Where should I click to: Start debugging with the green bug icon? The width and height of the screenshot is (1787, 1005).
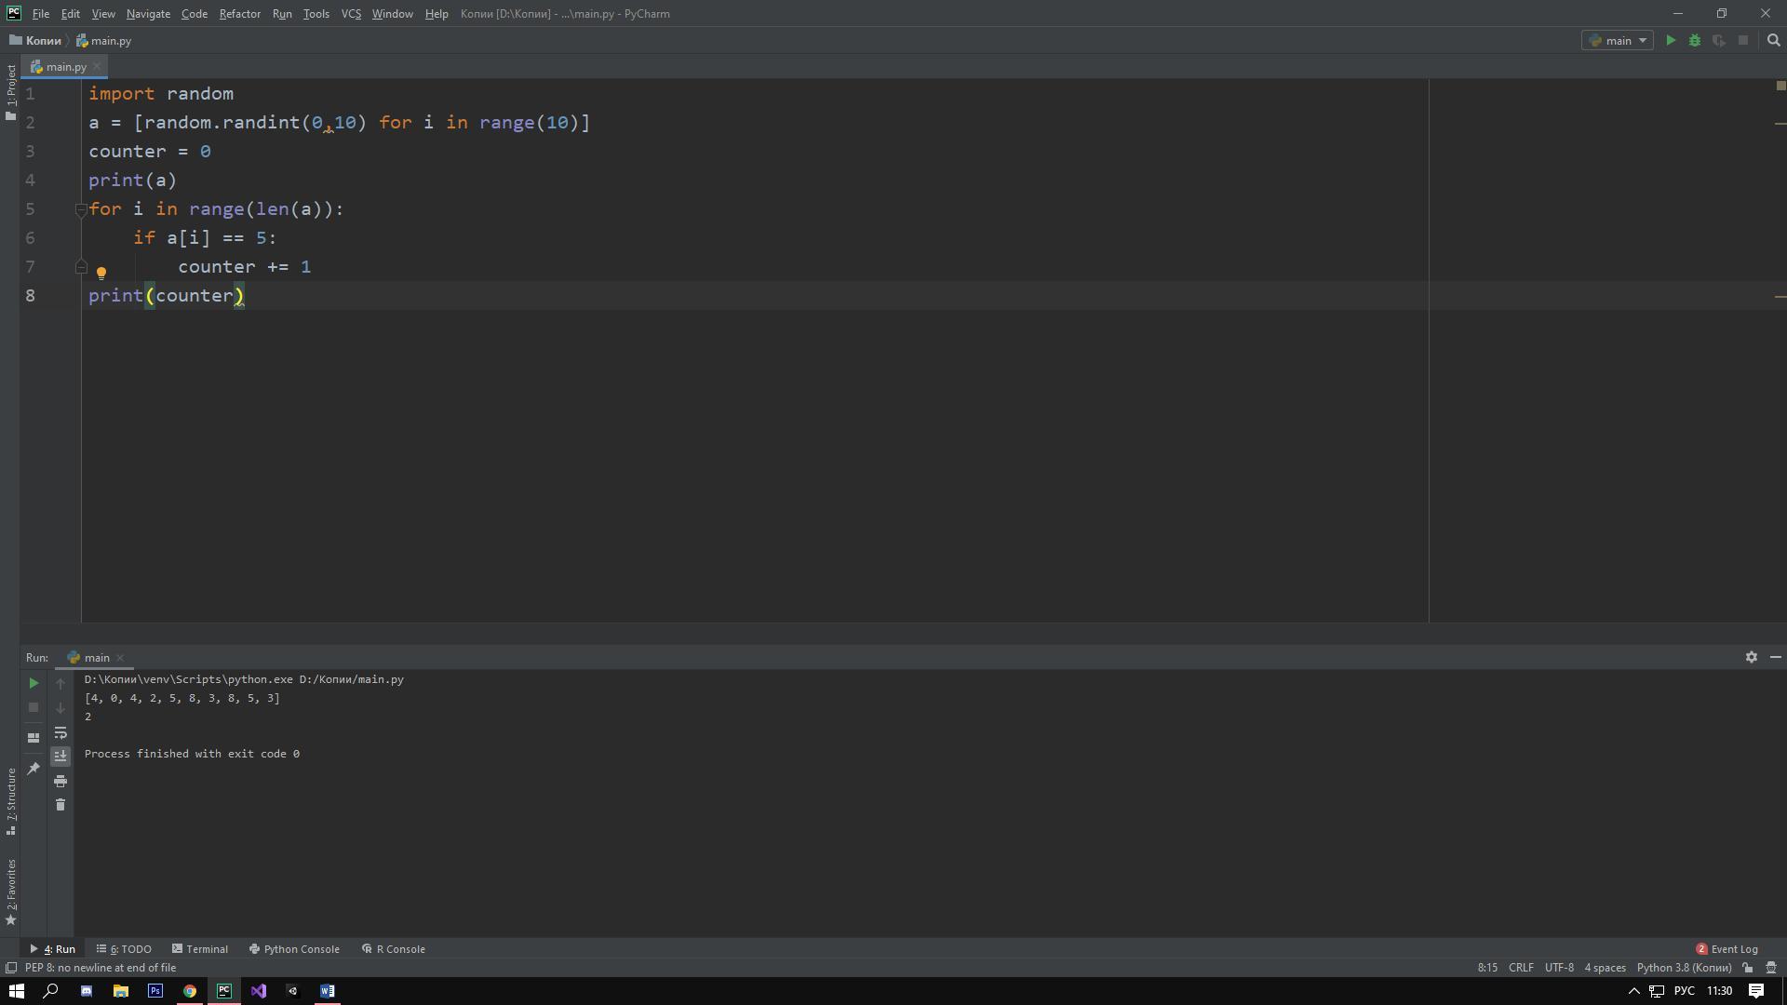point(1695,41)
